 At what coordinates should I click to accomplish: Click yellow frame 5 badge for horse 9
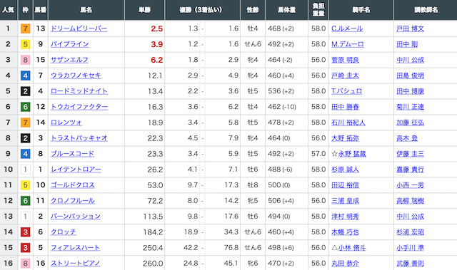click(26, 44)
